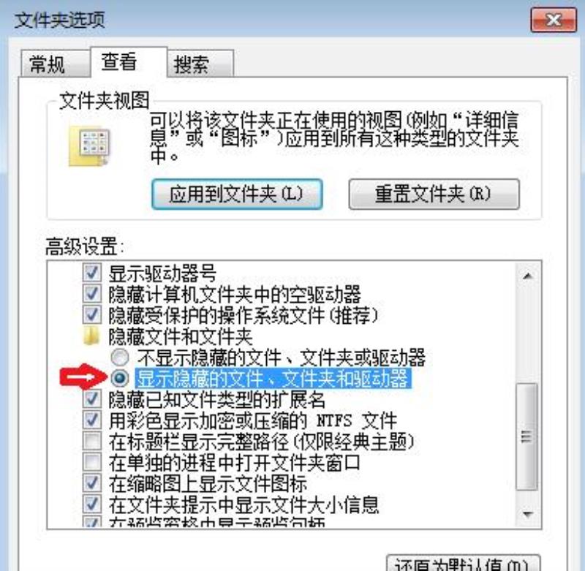Image resolution: width=585 pixels, height=571 pixels.
Task: Open the 搜索 tab
Action: pyautogui.click(x=200, y=64)
